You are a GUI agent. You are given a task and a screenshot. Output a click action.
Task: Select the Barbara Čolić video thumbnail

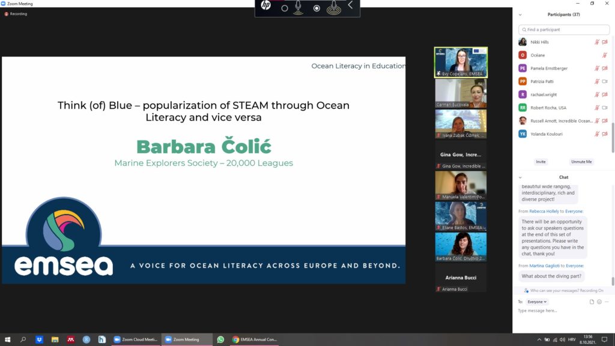pos(461,247)
